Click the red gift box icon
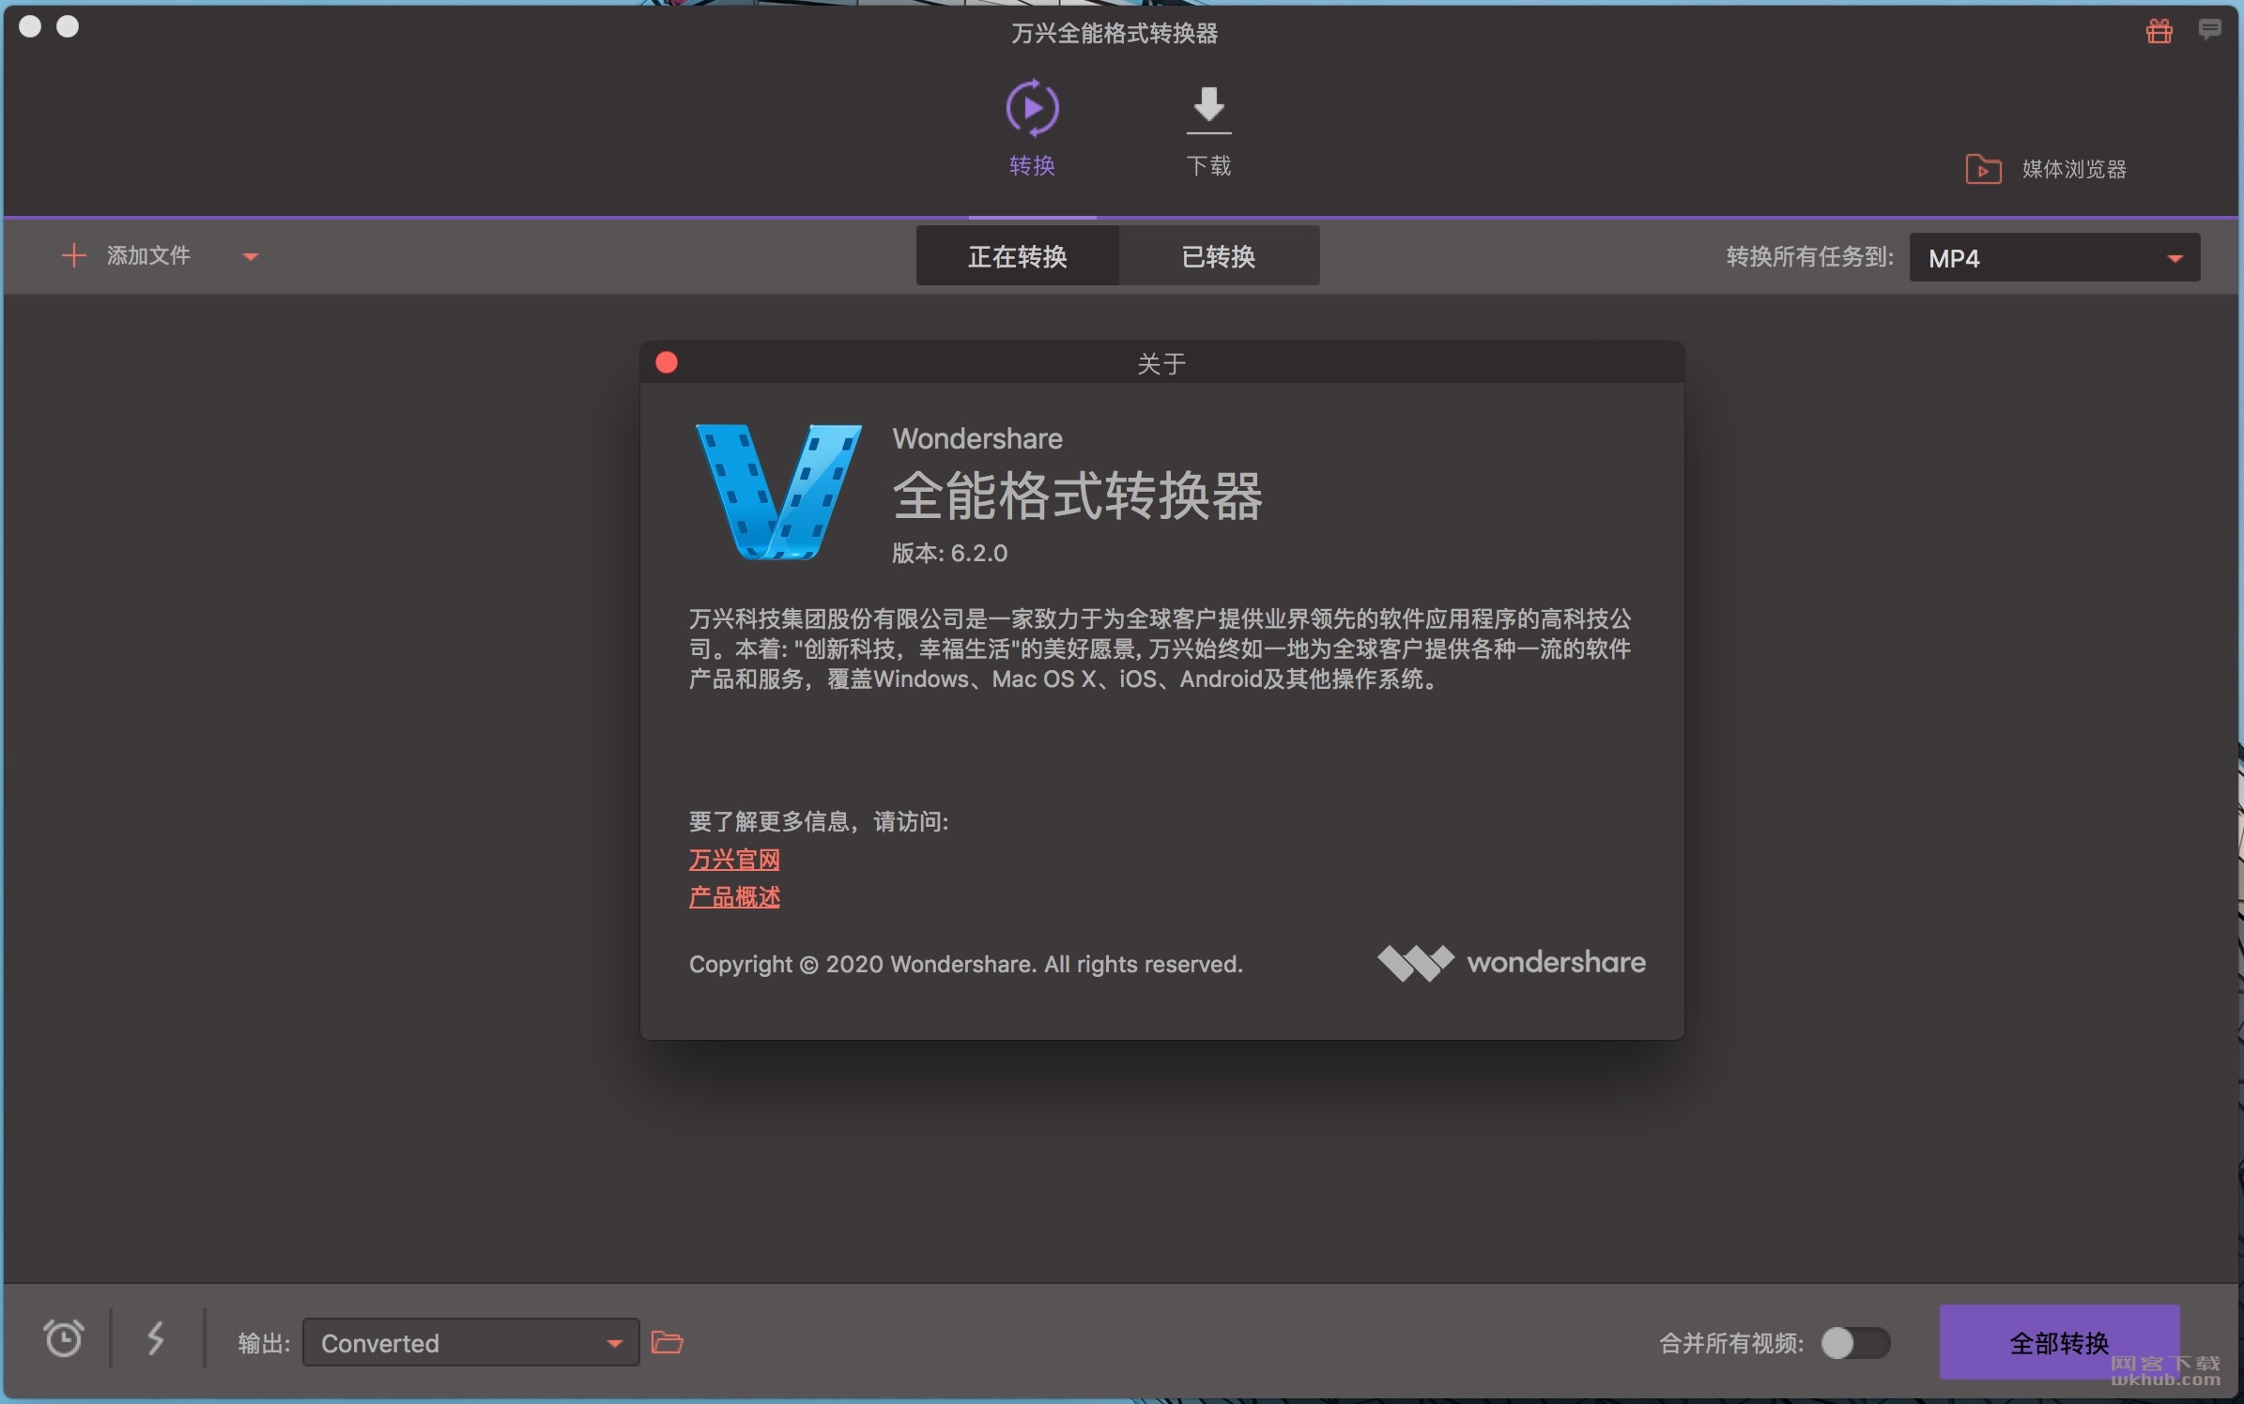The height and width of the screenshot is (1404, 2244). 2159,31
